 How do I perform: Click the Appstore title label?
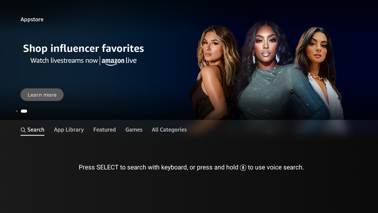click(x=32, y=20)
